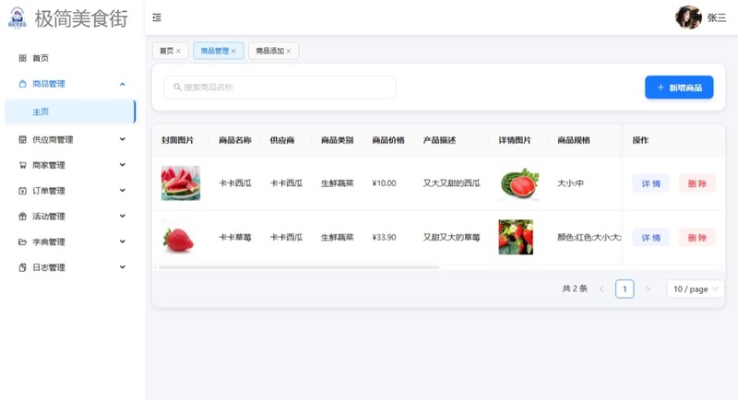Screen dimensions: 738x400
Task: Click the 又甜又大的草莓 description cell
Action: pyautogui.click(x=452, y=238)
